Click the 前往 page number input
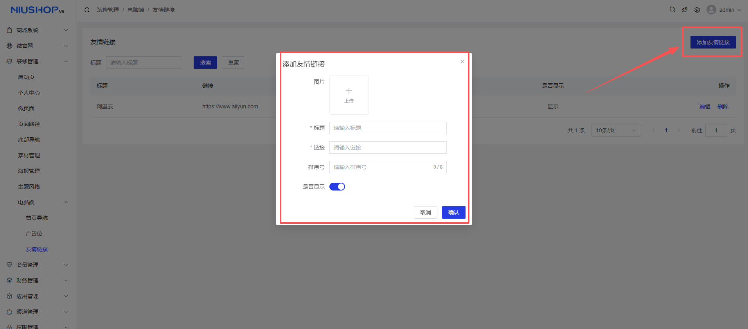The width and height of the screenshot is (748, 329). tap(716, 130)
